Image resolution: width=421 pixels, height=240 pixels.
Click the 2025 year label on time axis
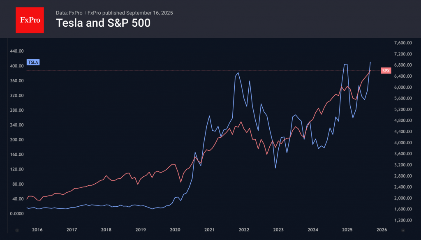347,230
